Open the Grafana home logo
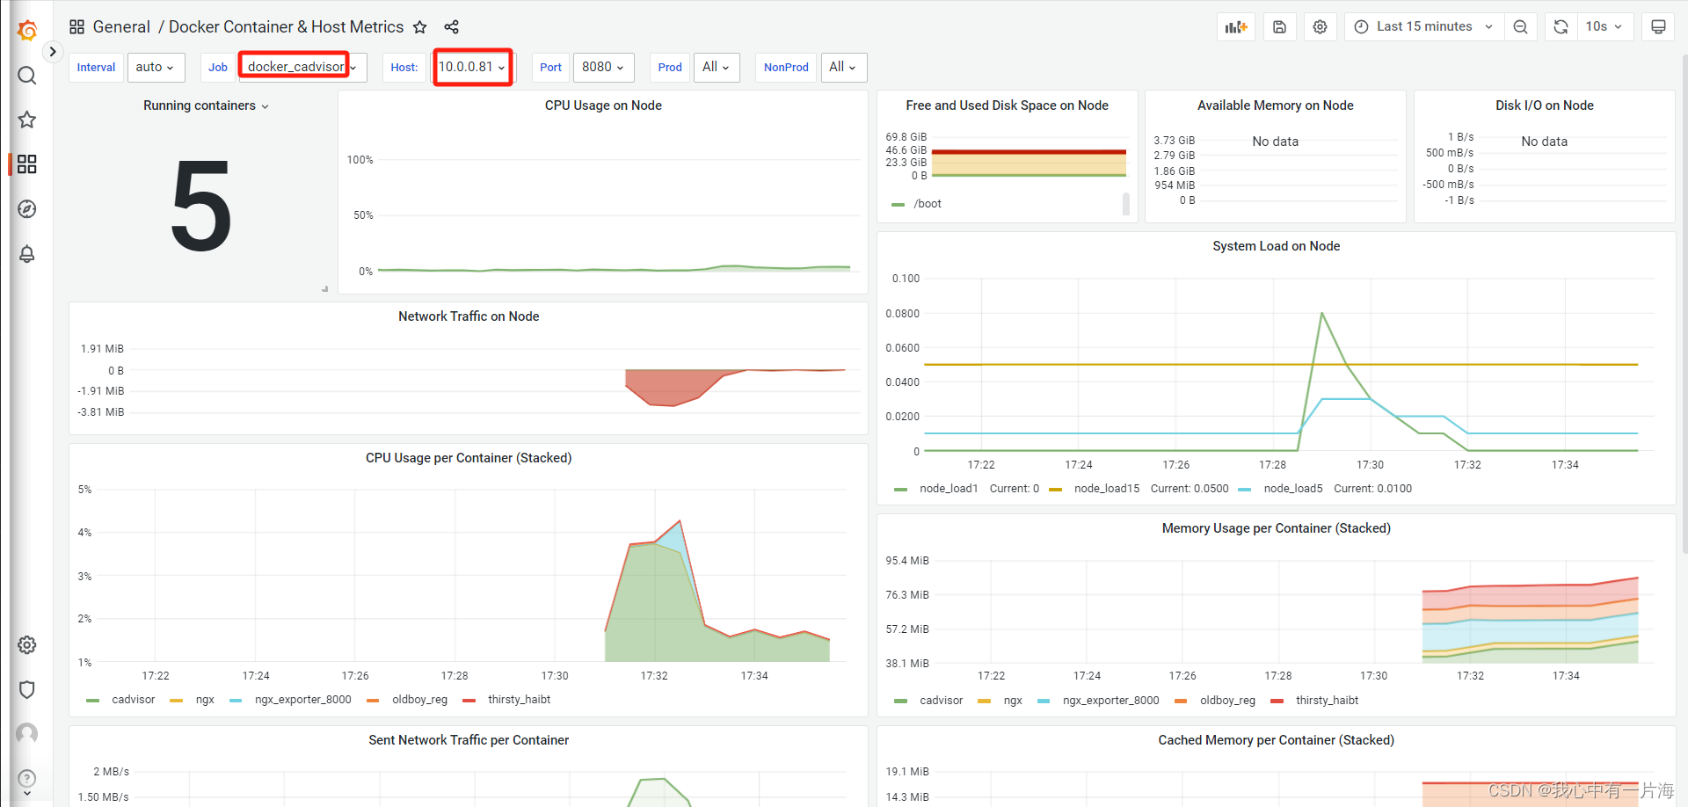Image resolution: width=1688 pixels, height=807 pixels. (x=27, y=31)
